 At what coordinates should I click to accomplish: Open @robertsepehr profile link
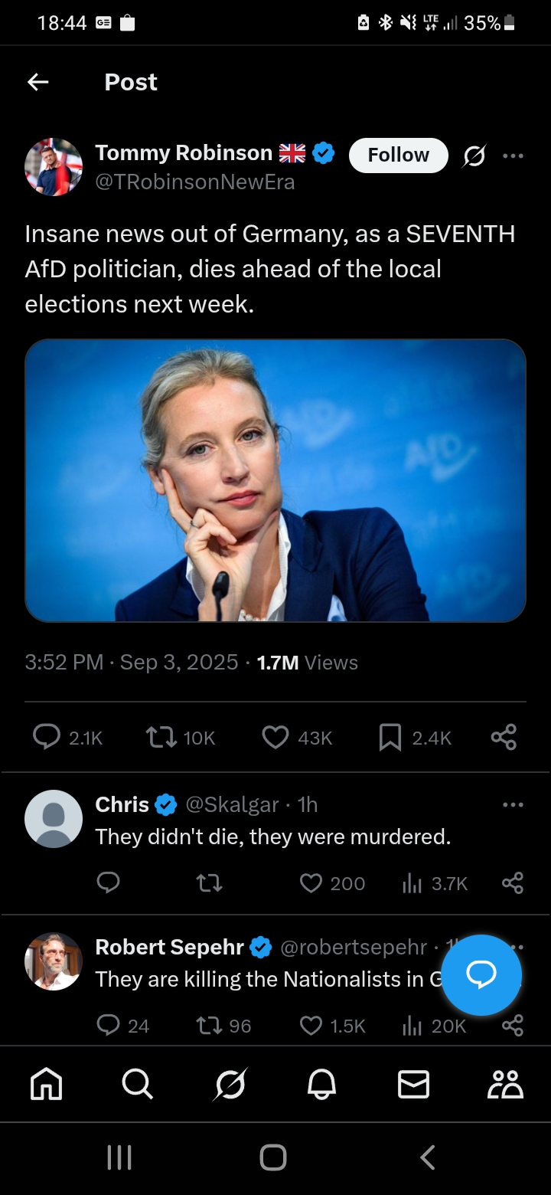pos(354,948)
